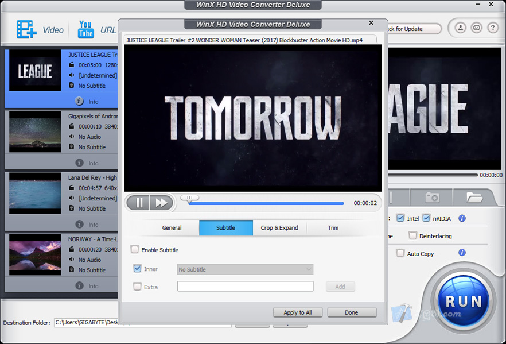Switch to the Crop & Expand tab
506x344 pixels.
[x=279, y=228]
